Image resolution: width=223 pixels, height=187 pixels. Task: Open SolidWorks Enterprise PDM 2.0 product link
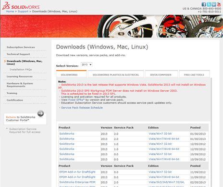pos(77,182)
